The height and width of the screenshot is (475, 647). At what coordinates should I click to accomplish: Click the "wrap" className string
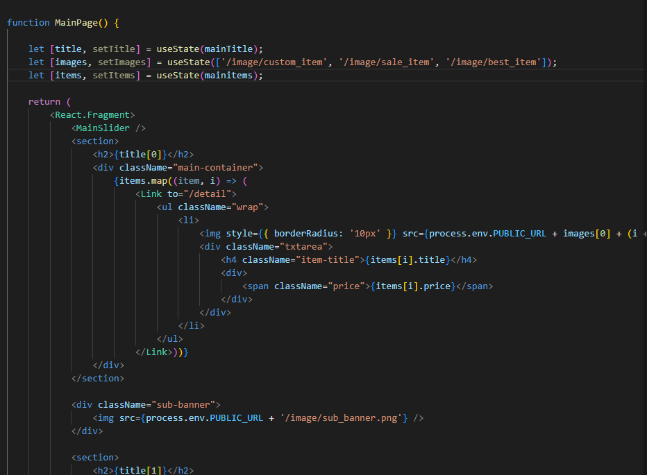coord(247,207)
